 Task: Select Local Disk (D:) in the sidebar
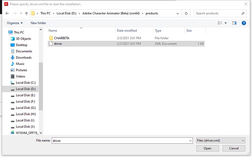[26, 89]
